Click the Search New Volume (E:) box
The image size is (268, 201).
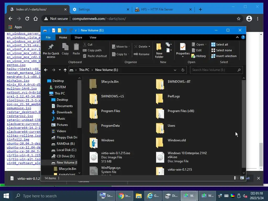(216, 70)
